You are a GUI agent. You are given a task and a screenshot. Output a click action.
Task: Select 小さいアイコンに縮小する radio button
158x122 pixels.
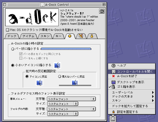pos(13,65)
